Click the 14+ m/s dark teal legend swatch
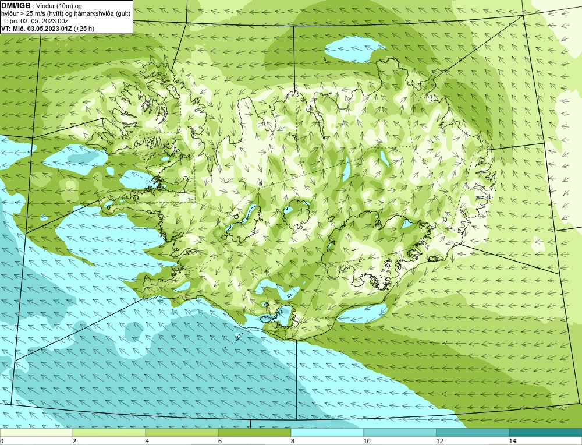 click(x=546, y=432)
